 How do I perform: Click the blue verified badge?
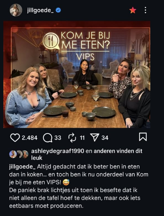(x=58, y=10)
